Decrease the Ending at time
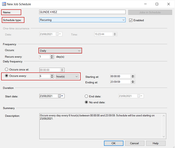This screenshot has width=175, height=148. point(133,83)
